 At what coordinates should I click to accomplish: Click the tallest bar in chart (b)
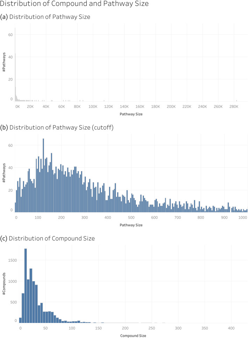point(43,175)
